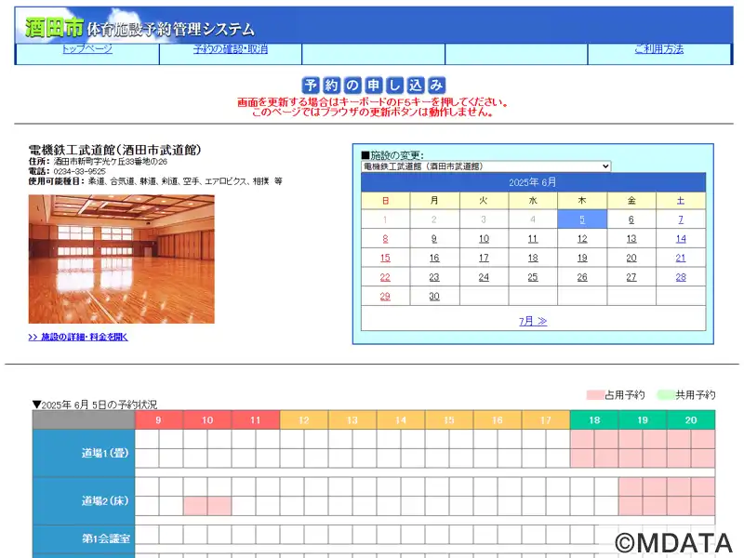The image size is (744, 558).
Task: Select June 28 in calendar
Action: pyautogui.click(x=681, y=277)
